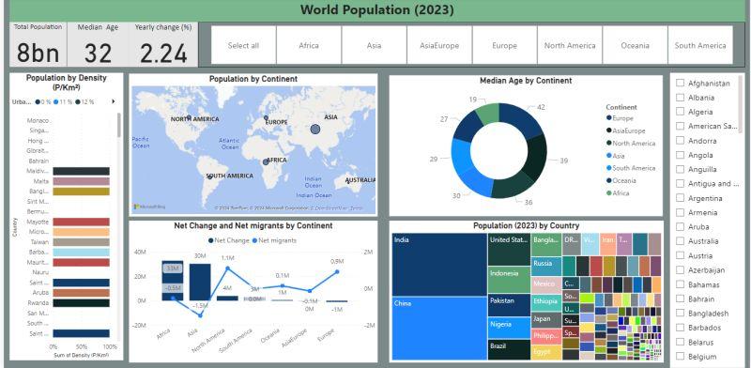Click the China block in treemap

tap(439, 329)
